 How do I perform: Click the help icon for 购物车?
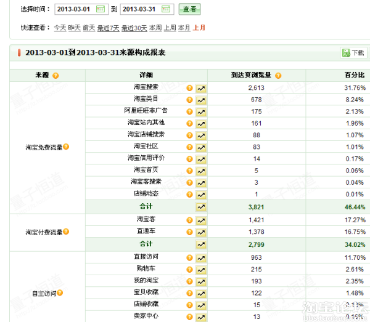(189, 270)
